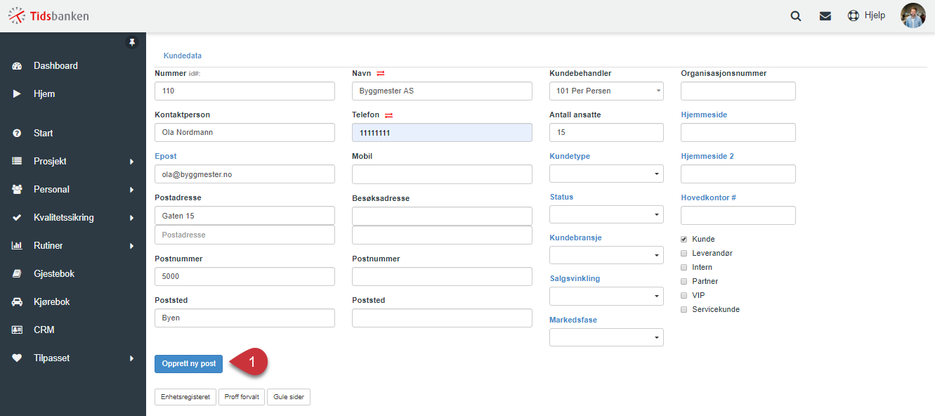Click the empty Mobil input field
Screen dimensions: 935x416
442,174
